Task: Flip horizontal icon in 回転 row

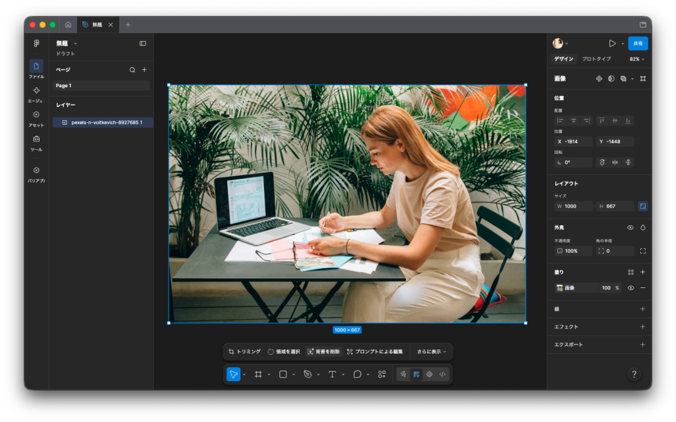Action: 615,162
